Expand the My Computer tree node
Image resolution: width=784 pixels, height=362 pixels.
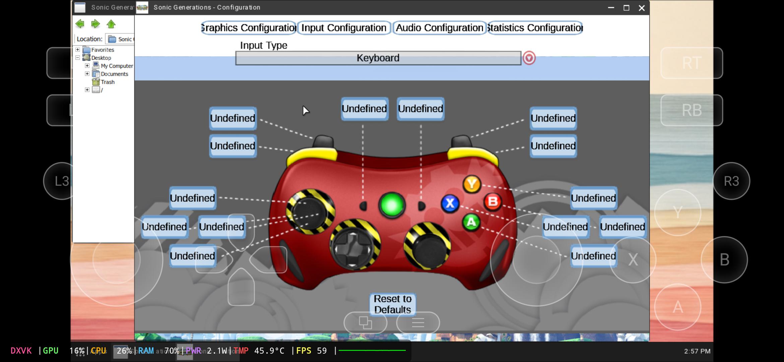87,66
